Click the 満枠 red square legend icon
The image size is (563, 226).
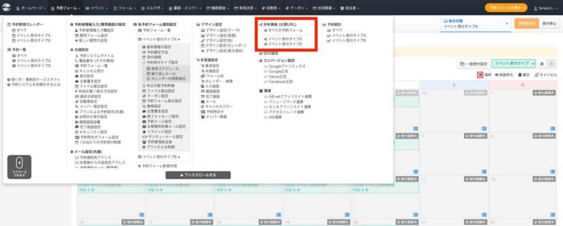point(480,75)
